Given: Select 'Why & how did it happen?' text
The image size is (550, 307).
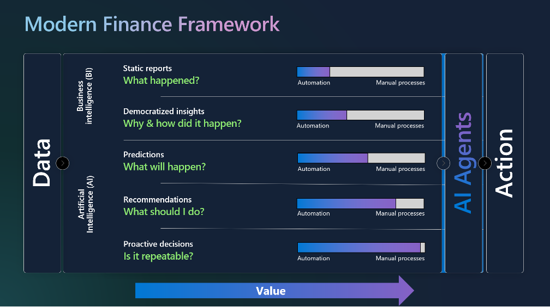Looking at the screenshot, I should click(182, 124).
